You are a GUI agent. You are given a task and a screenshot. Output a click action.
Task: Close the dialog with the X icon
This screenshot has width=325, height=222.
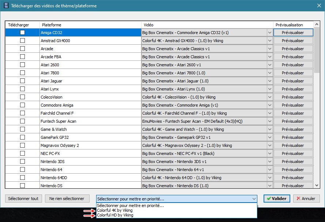tap(319, 5)
